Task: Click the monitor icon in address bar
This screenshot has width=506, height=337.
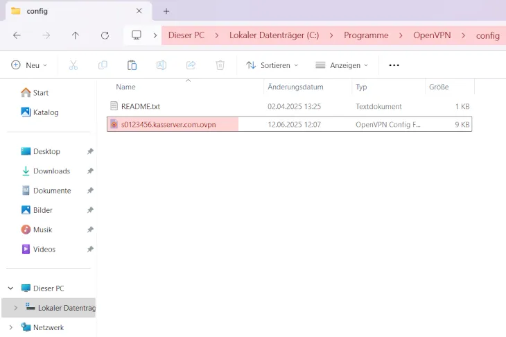Action: point(136,35)
